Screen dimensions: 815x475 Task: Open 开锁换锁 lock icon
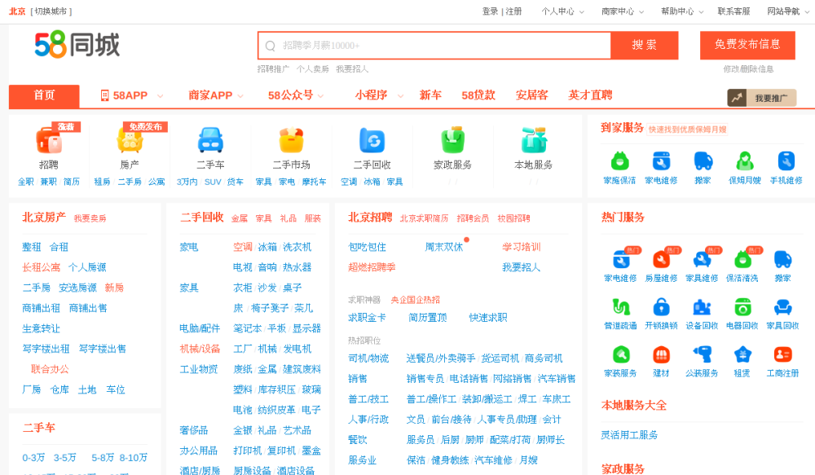[x=661, y=307]
